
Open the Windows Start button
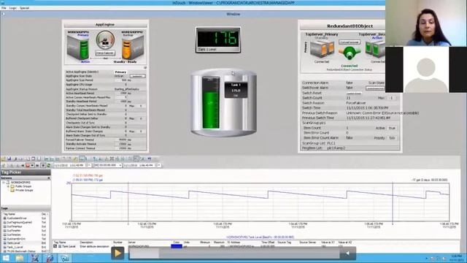click(5, 258)
